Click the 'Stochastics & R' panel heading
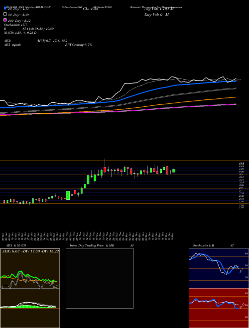The height and width of the screenshot is (328, 249). (x=203, y=246)
